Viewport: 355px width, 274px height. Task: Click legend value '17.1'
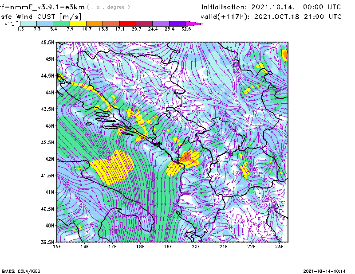[119, 29]
